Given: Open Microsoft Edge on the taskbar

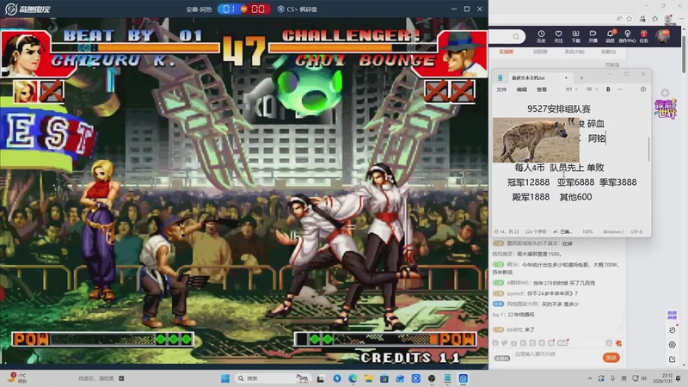Looking at the screenshot, I should pyautogui.click(x=353, y=378).
